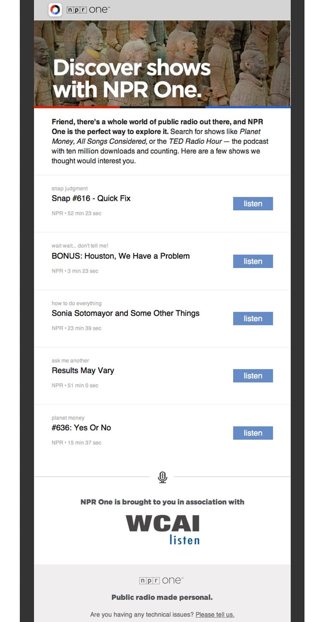Open BONUS: Houston, We Have a Problem title
324x622 pixels.
[121, 256]
